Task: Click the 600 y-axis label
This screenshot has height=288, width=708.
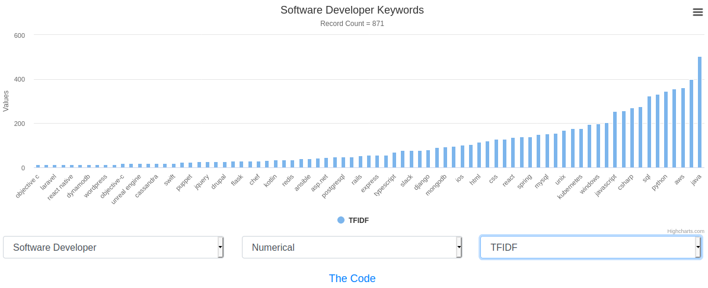Action: pyautogui.click(x=19, y=35)
